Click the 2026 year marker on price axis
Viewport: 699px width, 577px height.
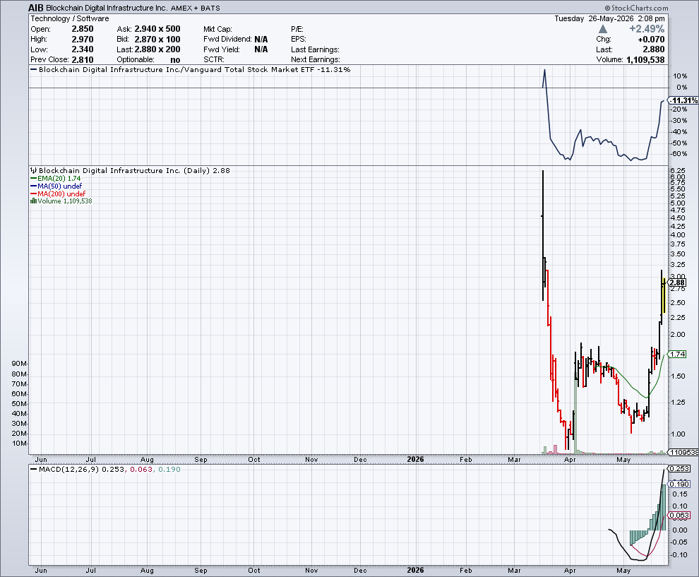[415, 459]
